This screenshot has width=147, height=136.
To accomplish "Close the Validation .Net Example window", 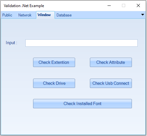I will point(138,5).
